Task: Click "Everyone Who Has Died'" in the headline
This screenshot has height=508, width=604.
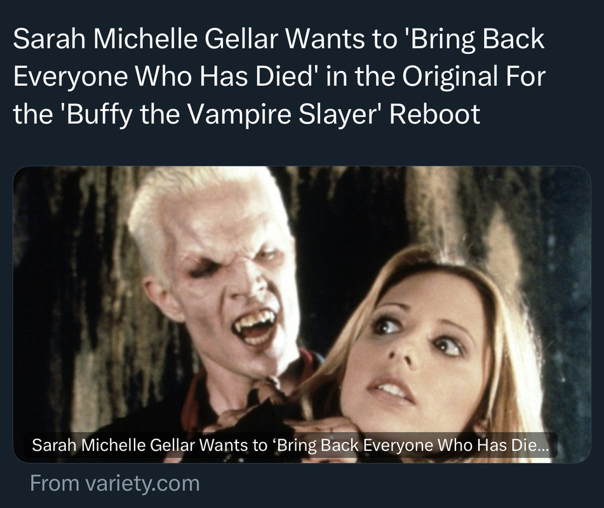Action: click(x=163, y=76)
